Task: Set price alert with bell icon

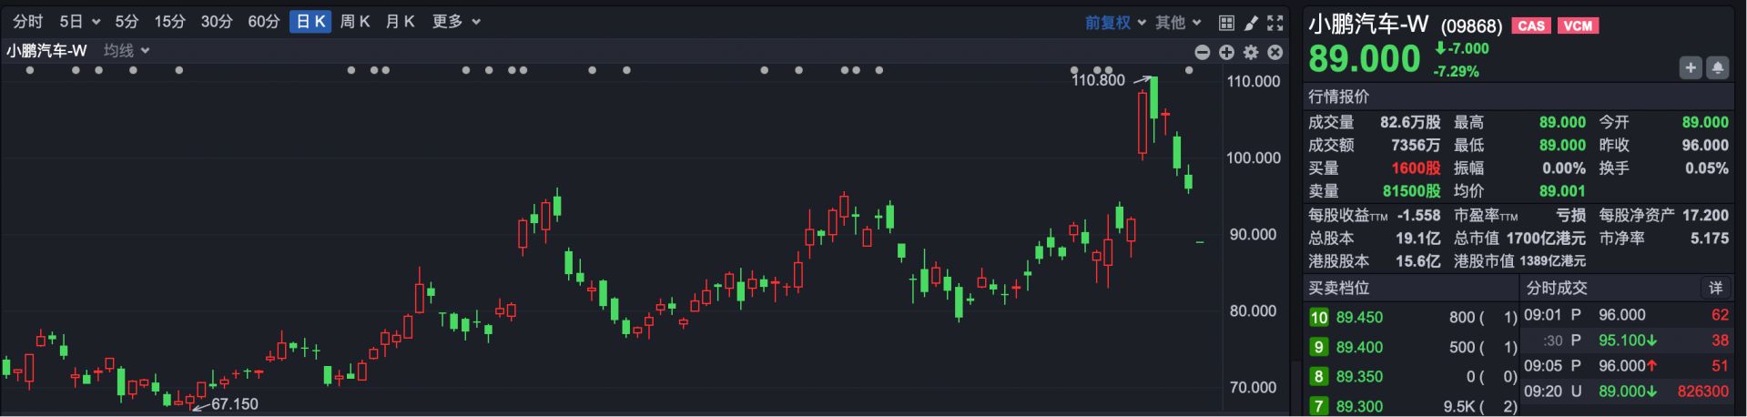Action: (1717, 67)
